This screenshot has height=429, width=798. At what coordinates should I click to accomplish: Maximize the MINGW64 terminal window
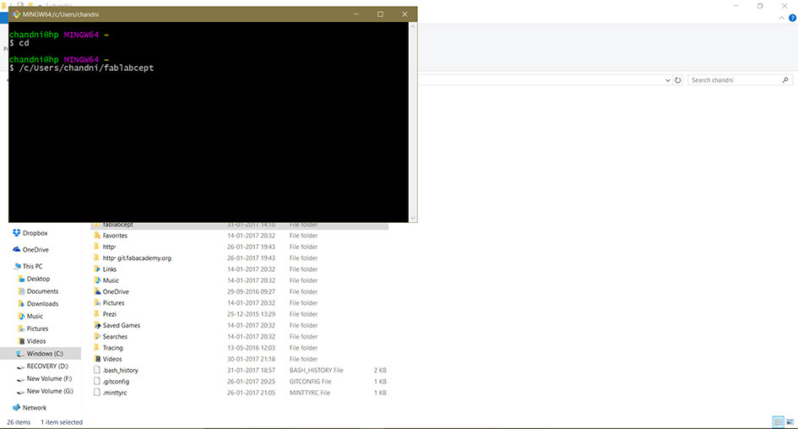(x=380, y=14)
